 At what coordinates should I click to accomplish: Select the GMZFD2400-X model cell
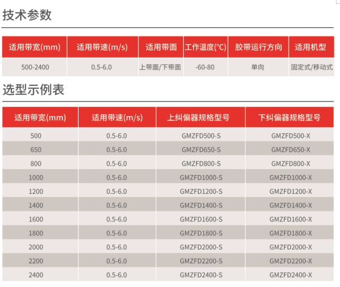point(291,275)
